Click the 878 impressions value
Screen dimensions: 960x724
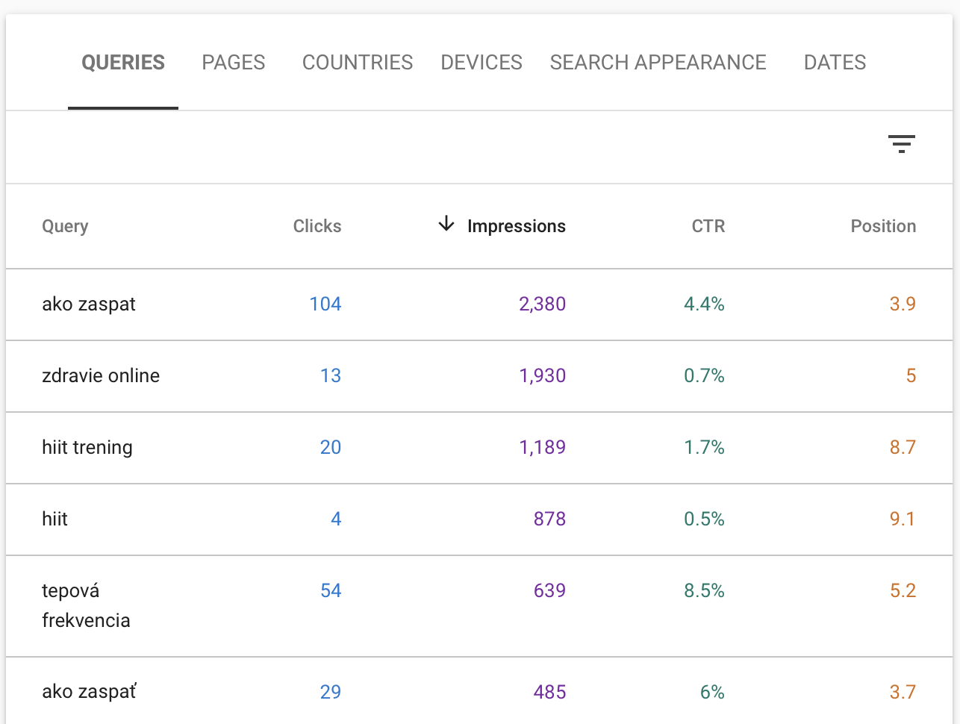click(549, 519)
